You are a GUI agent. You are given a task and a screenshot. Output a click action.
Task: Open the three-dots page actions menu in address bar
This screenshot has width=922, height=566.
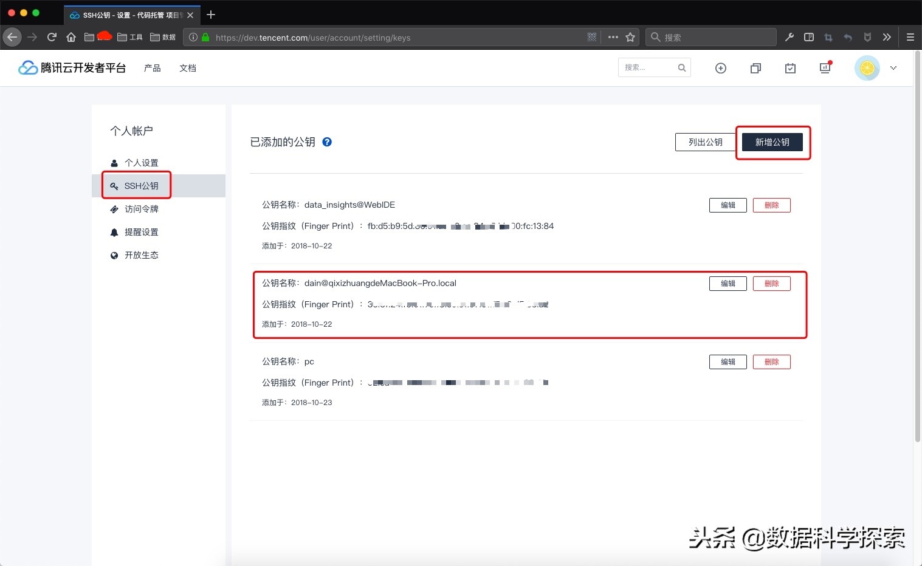pos(613,37)
